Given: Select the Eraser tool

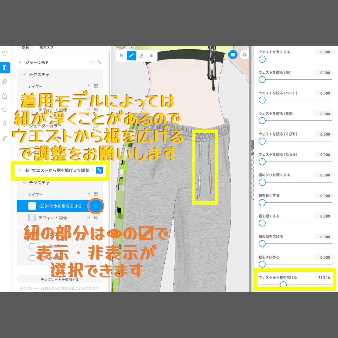Looking at the screenshot, I should click(x=142, y=55).
